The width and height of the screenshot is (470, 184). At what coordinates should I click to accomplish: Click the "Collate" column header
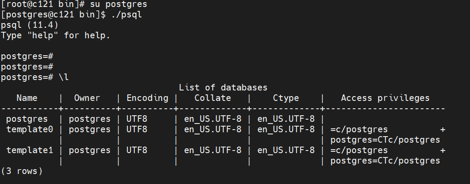(x=212, y=98)
